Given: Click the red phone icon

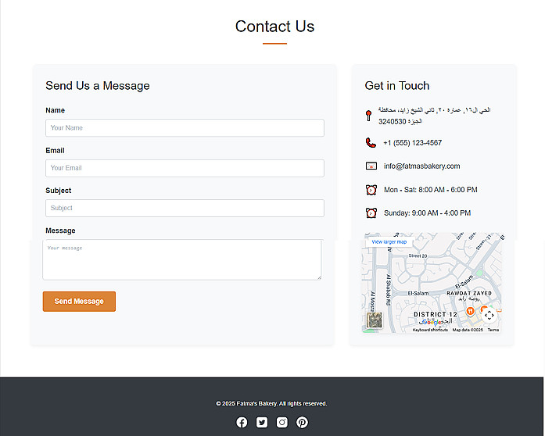Looking at the screenshot, I should coord(371,143).
